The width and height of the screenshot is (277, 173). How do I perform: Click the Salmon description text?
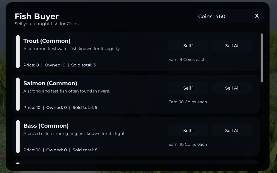click(66, 91)
